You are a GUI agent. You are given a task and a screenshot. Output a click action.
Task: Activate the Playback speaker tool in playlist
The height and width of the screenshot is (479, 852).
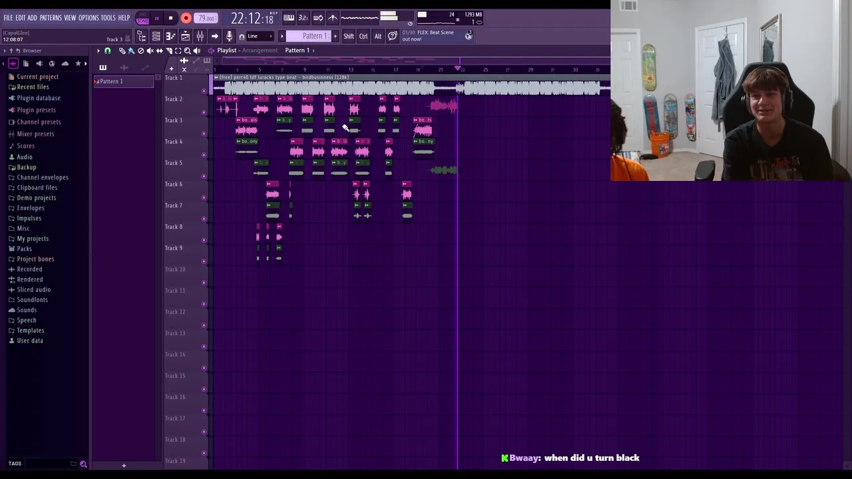coord(196,51)
